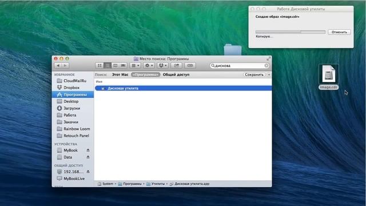
Task: Click the Edit Tags toolbar button
Action: tap(190, 66)
